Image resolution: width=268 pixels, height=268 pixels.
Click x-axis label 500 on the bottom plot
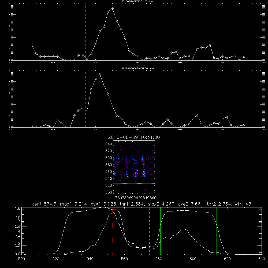pos(21,259)
